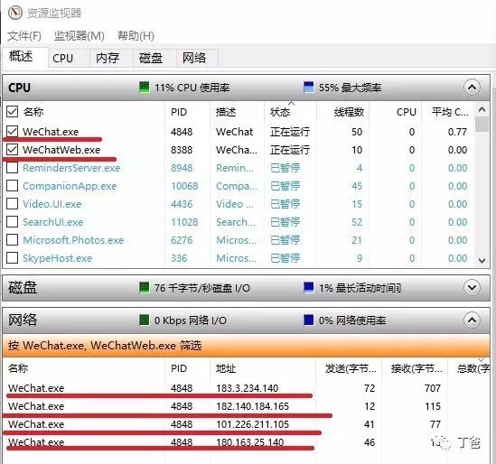Collapse the CPU section
Image resolution: width=496 pixels, height=464 pixels.
(472, 87)
